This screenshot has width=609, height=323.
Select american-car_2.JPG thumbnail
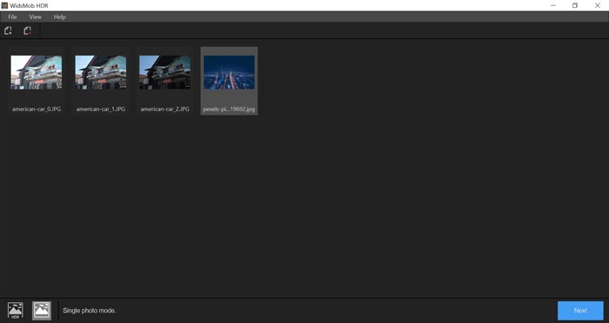(164, 73)
